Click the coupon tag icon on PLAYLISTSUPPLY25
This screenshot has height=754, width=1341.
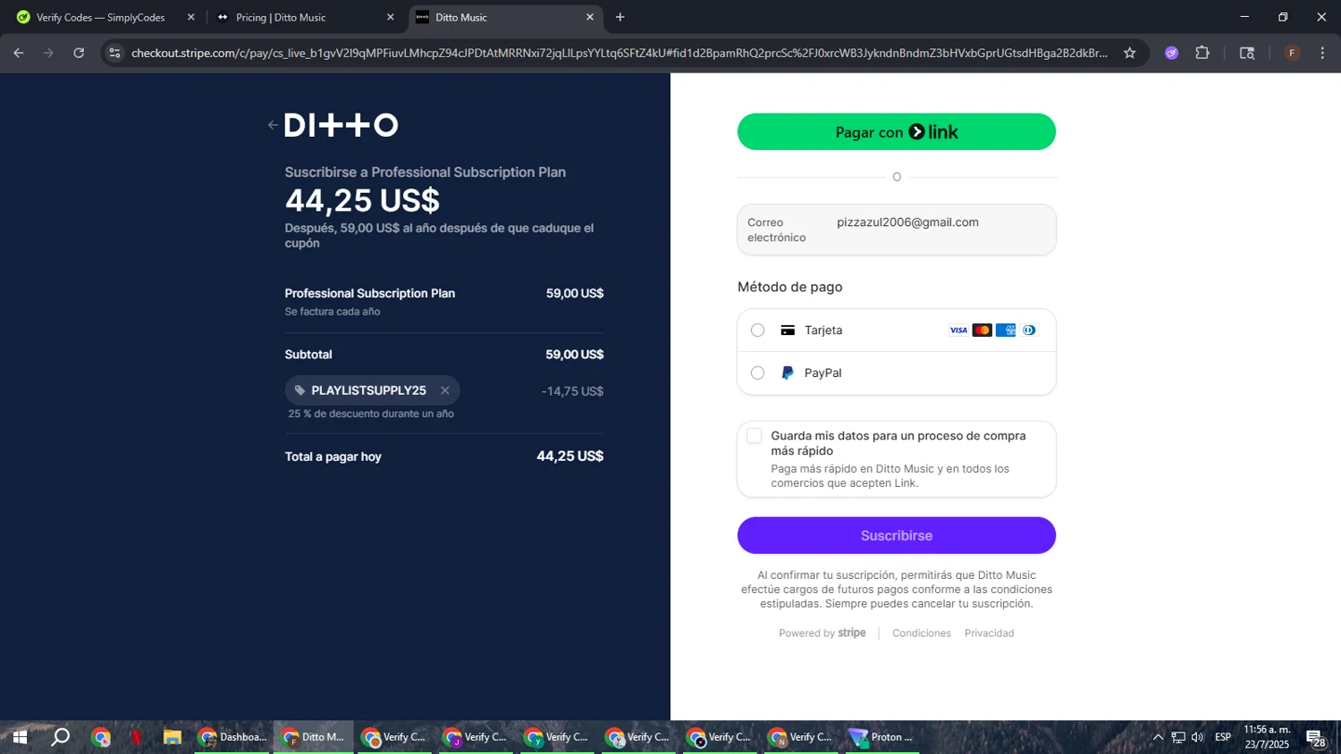(x=299, y=390)
